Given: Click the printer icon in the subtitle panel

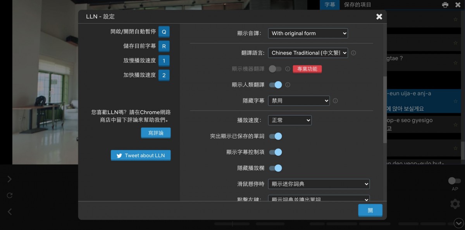Looking at the screenshot, I should coord(445,5).
